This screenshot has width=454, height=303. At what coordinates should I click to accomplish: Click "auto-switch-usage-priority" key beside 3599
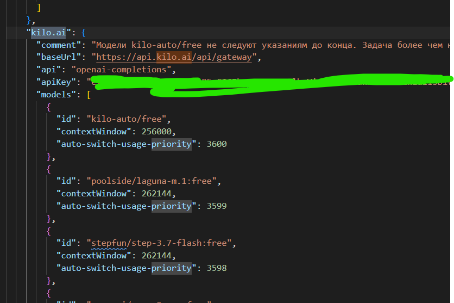point(126,206)
